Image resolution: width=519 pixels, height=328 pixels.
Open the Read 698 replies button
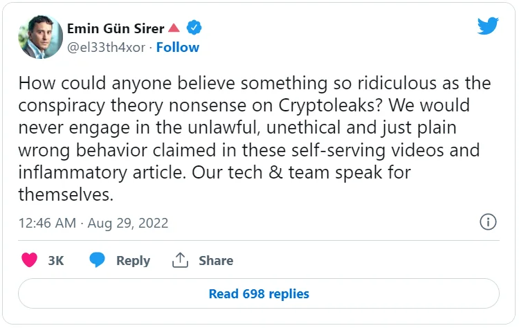coord(259,293)
